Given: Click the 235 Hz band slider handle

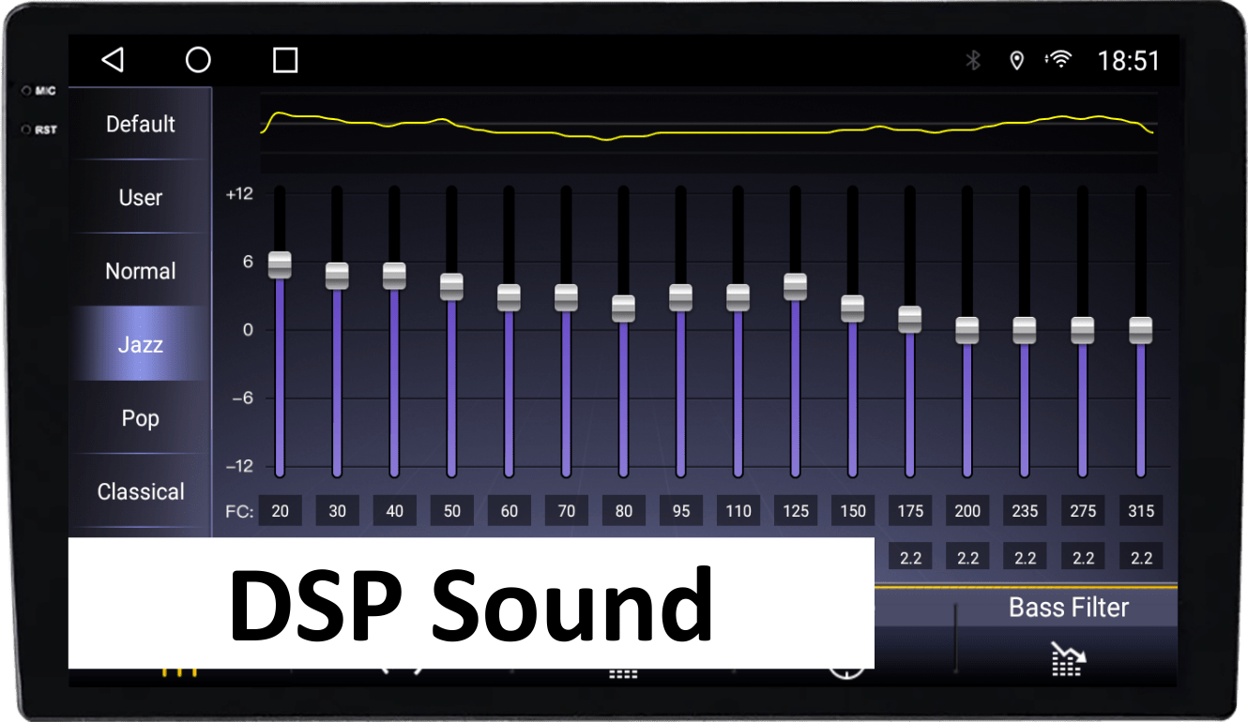Looking at the screenshot, I should [1024, 330].
